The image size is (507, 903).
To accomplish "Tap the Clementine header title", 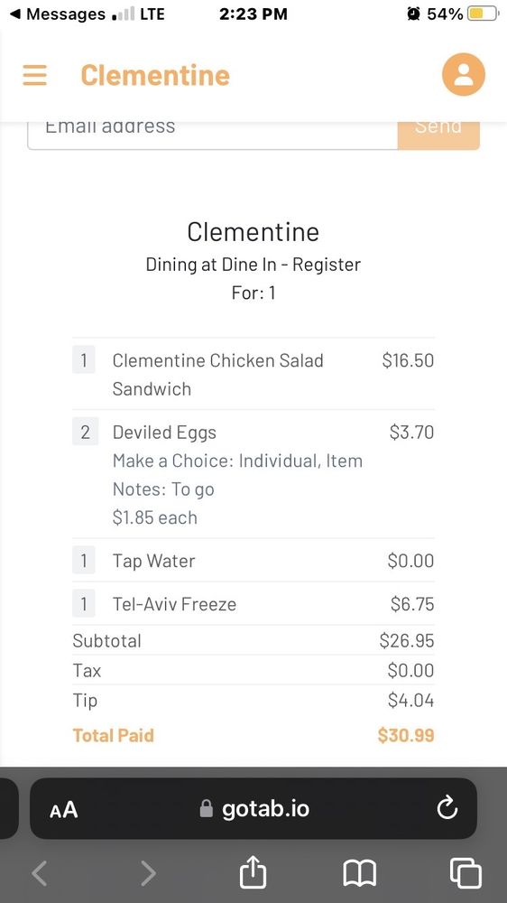I will coord(155,76).
